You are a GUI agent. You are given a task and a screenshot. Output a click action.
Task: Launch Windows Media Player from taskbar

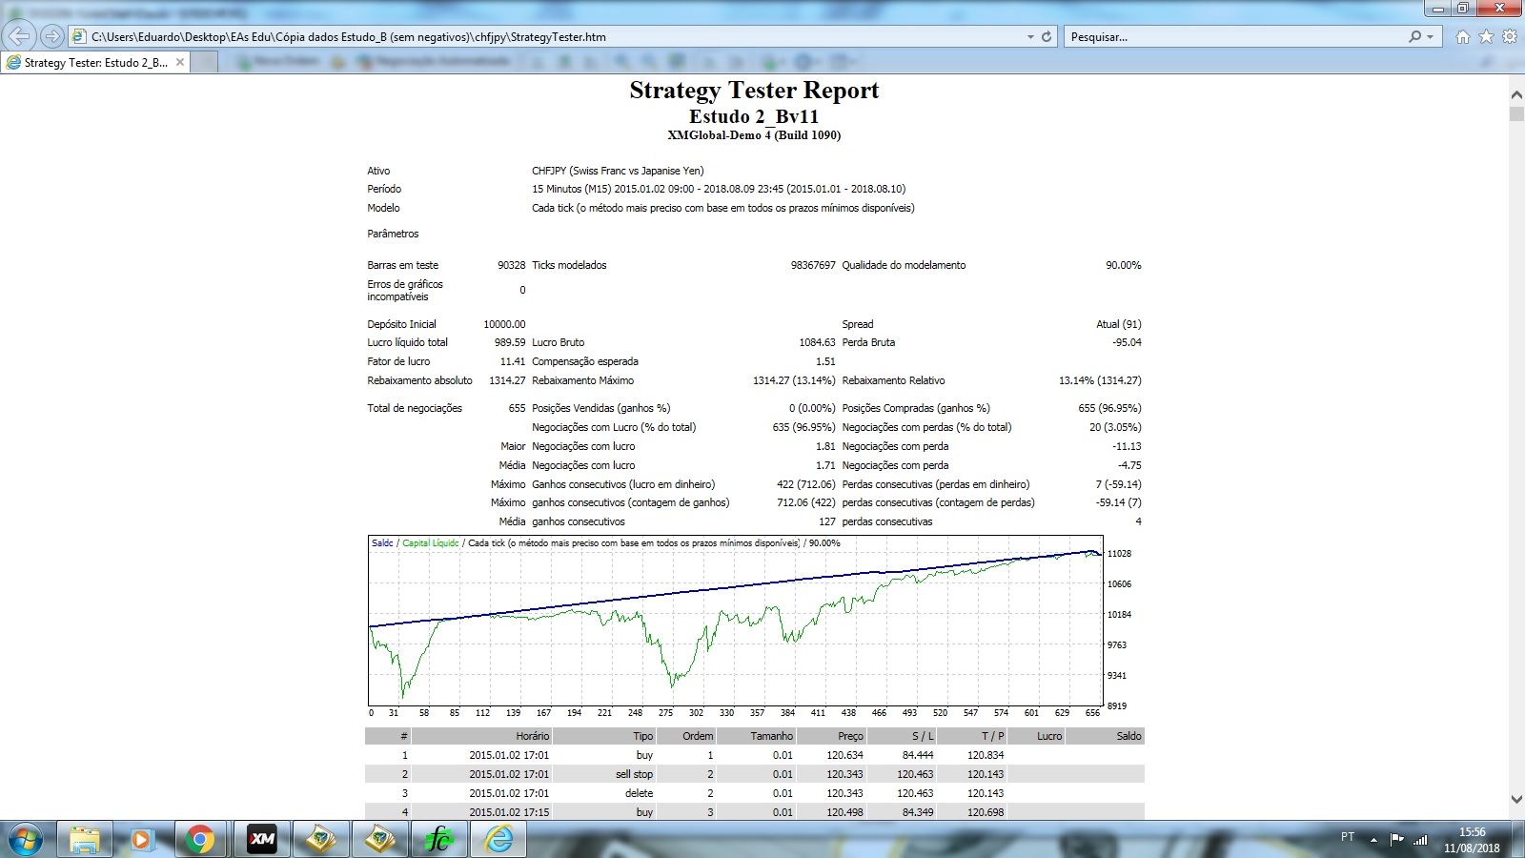[x=141, y=839]
